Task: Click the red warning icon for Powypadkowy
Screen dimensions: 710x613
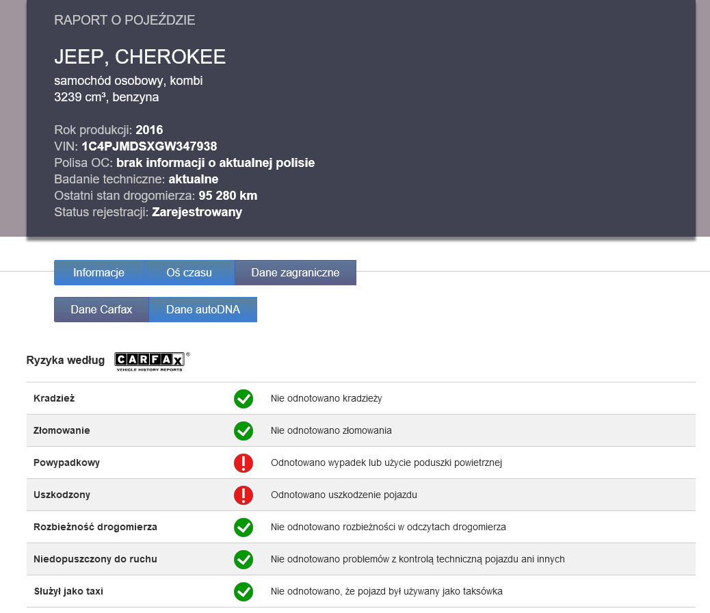Action: [x=244, y=462]
